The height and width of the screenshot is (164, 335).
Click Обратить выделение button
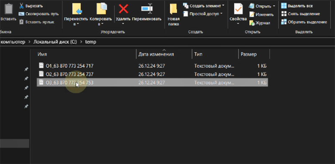(304, 22)
